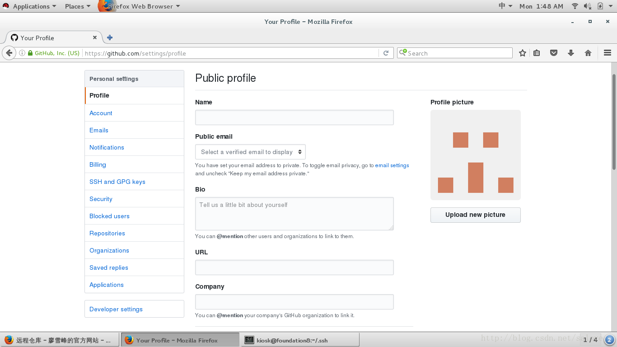Follow the email settings link

point(392,165)
